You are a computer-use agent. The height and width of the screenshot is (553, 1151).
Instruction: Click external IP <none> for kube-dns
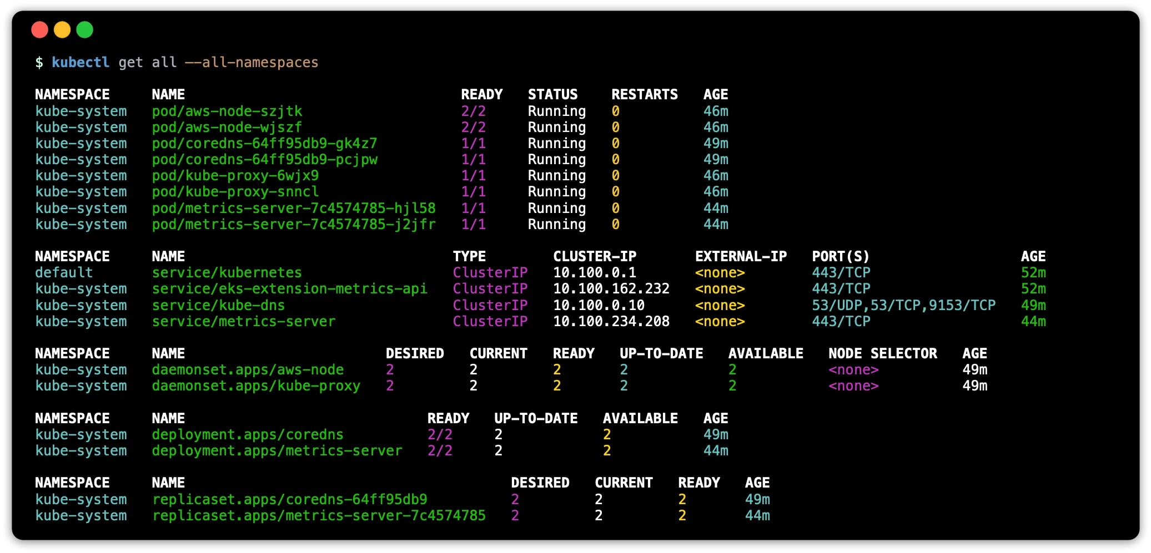pos(720,305)
